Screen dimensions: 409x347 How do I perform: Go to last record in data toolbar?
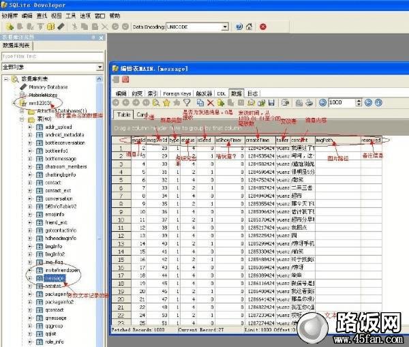[x=146, y=103]
